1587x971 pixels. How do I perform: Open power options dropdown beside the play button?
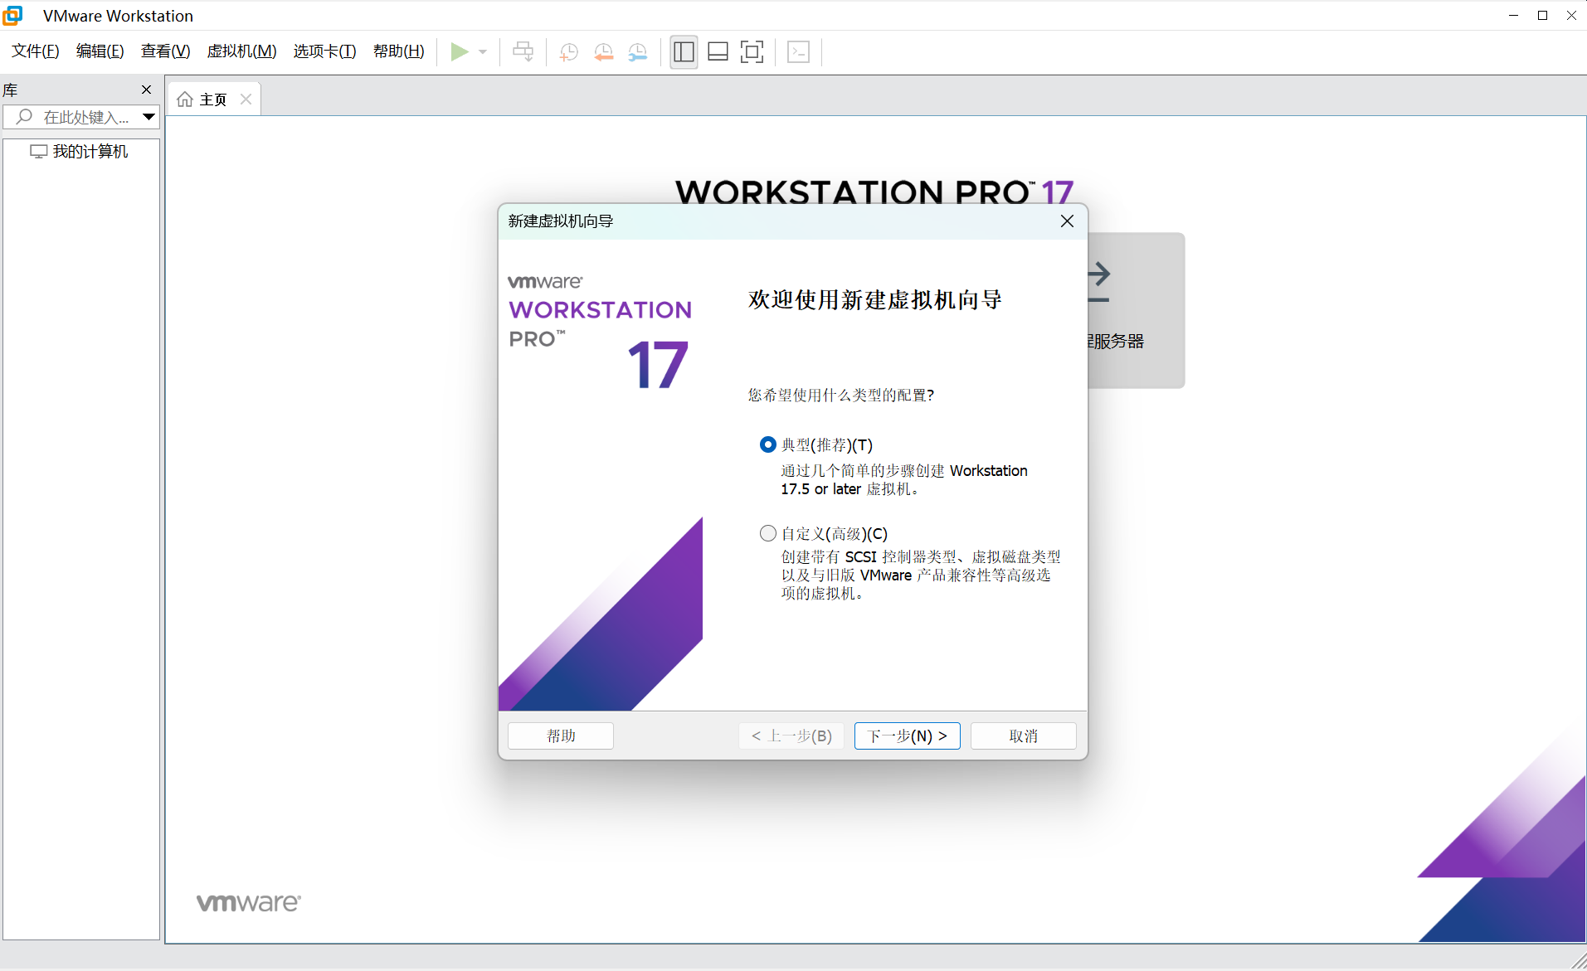point(483,51)
